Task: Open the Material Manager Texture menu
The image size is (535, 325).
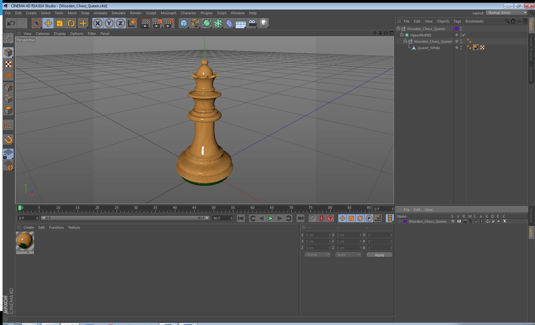Action: [x=74, y=227]
